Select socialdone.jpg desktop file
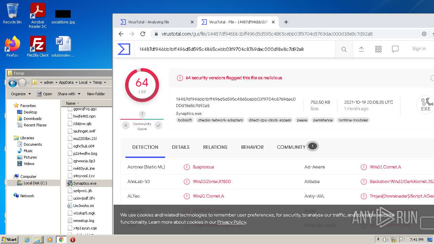Screen dimensions: 434x244 click(x=63, y=16)
